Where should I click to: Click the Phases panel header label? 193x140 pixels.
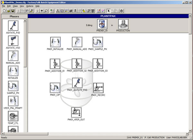14,16
